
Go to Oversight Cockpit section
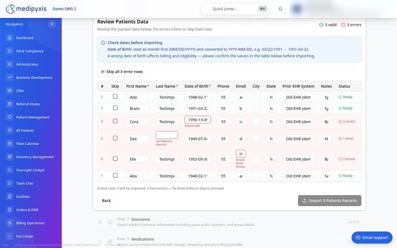tap(31, 170)
